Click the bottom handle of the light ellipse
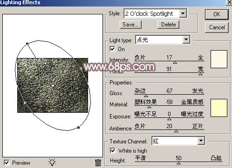This screenshot has height=168, width=232. tap(78, 128)
